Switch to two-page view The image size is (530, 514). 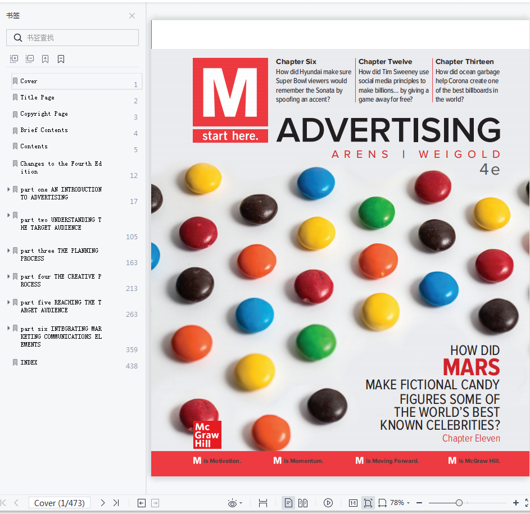pos(303,503)
